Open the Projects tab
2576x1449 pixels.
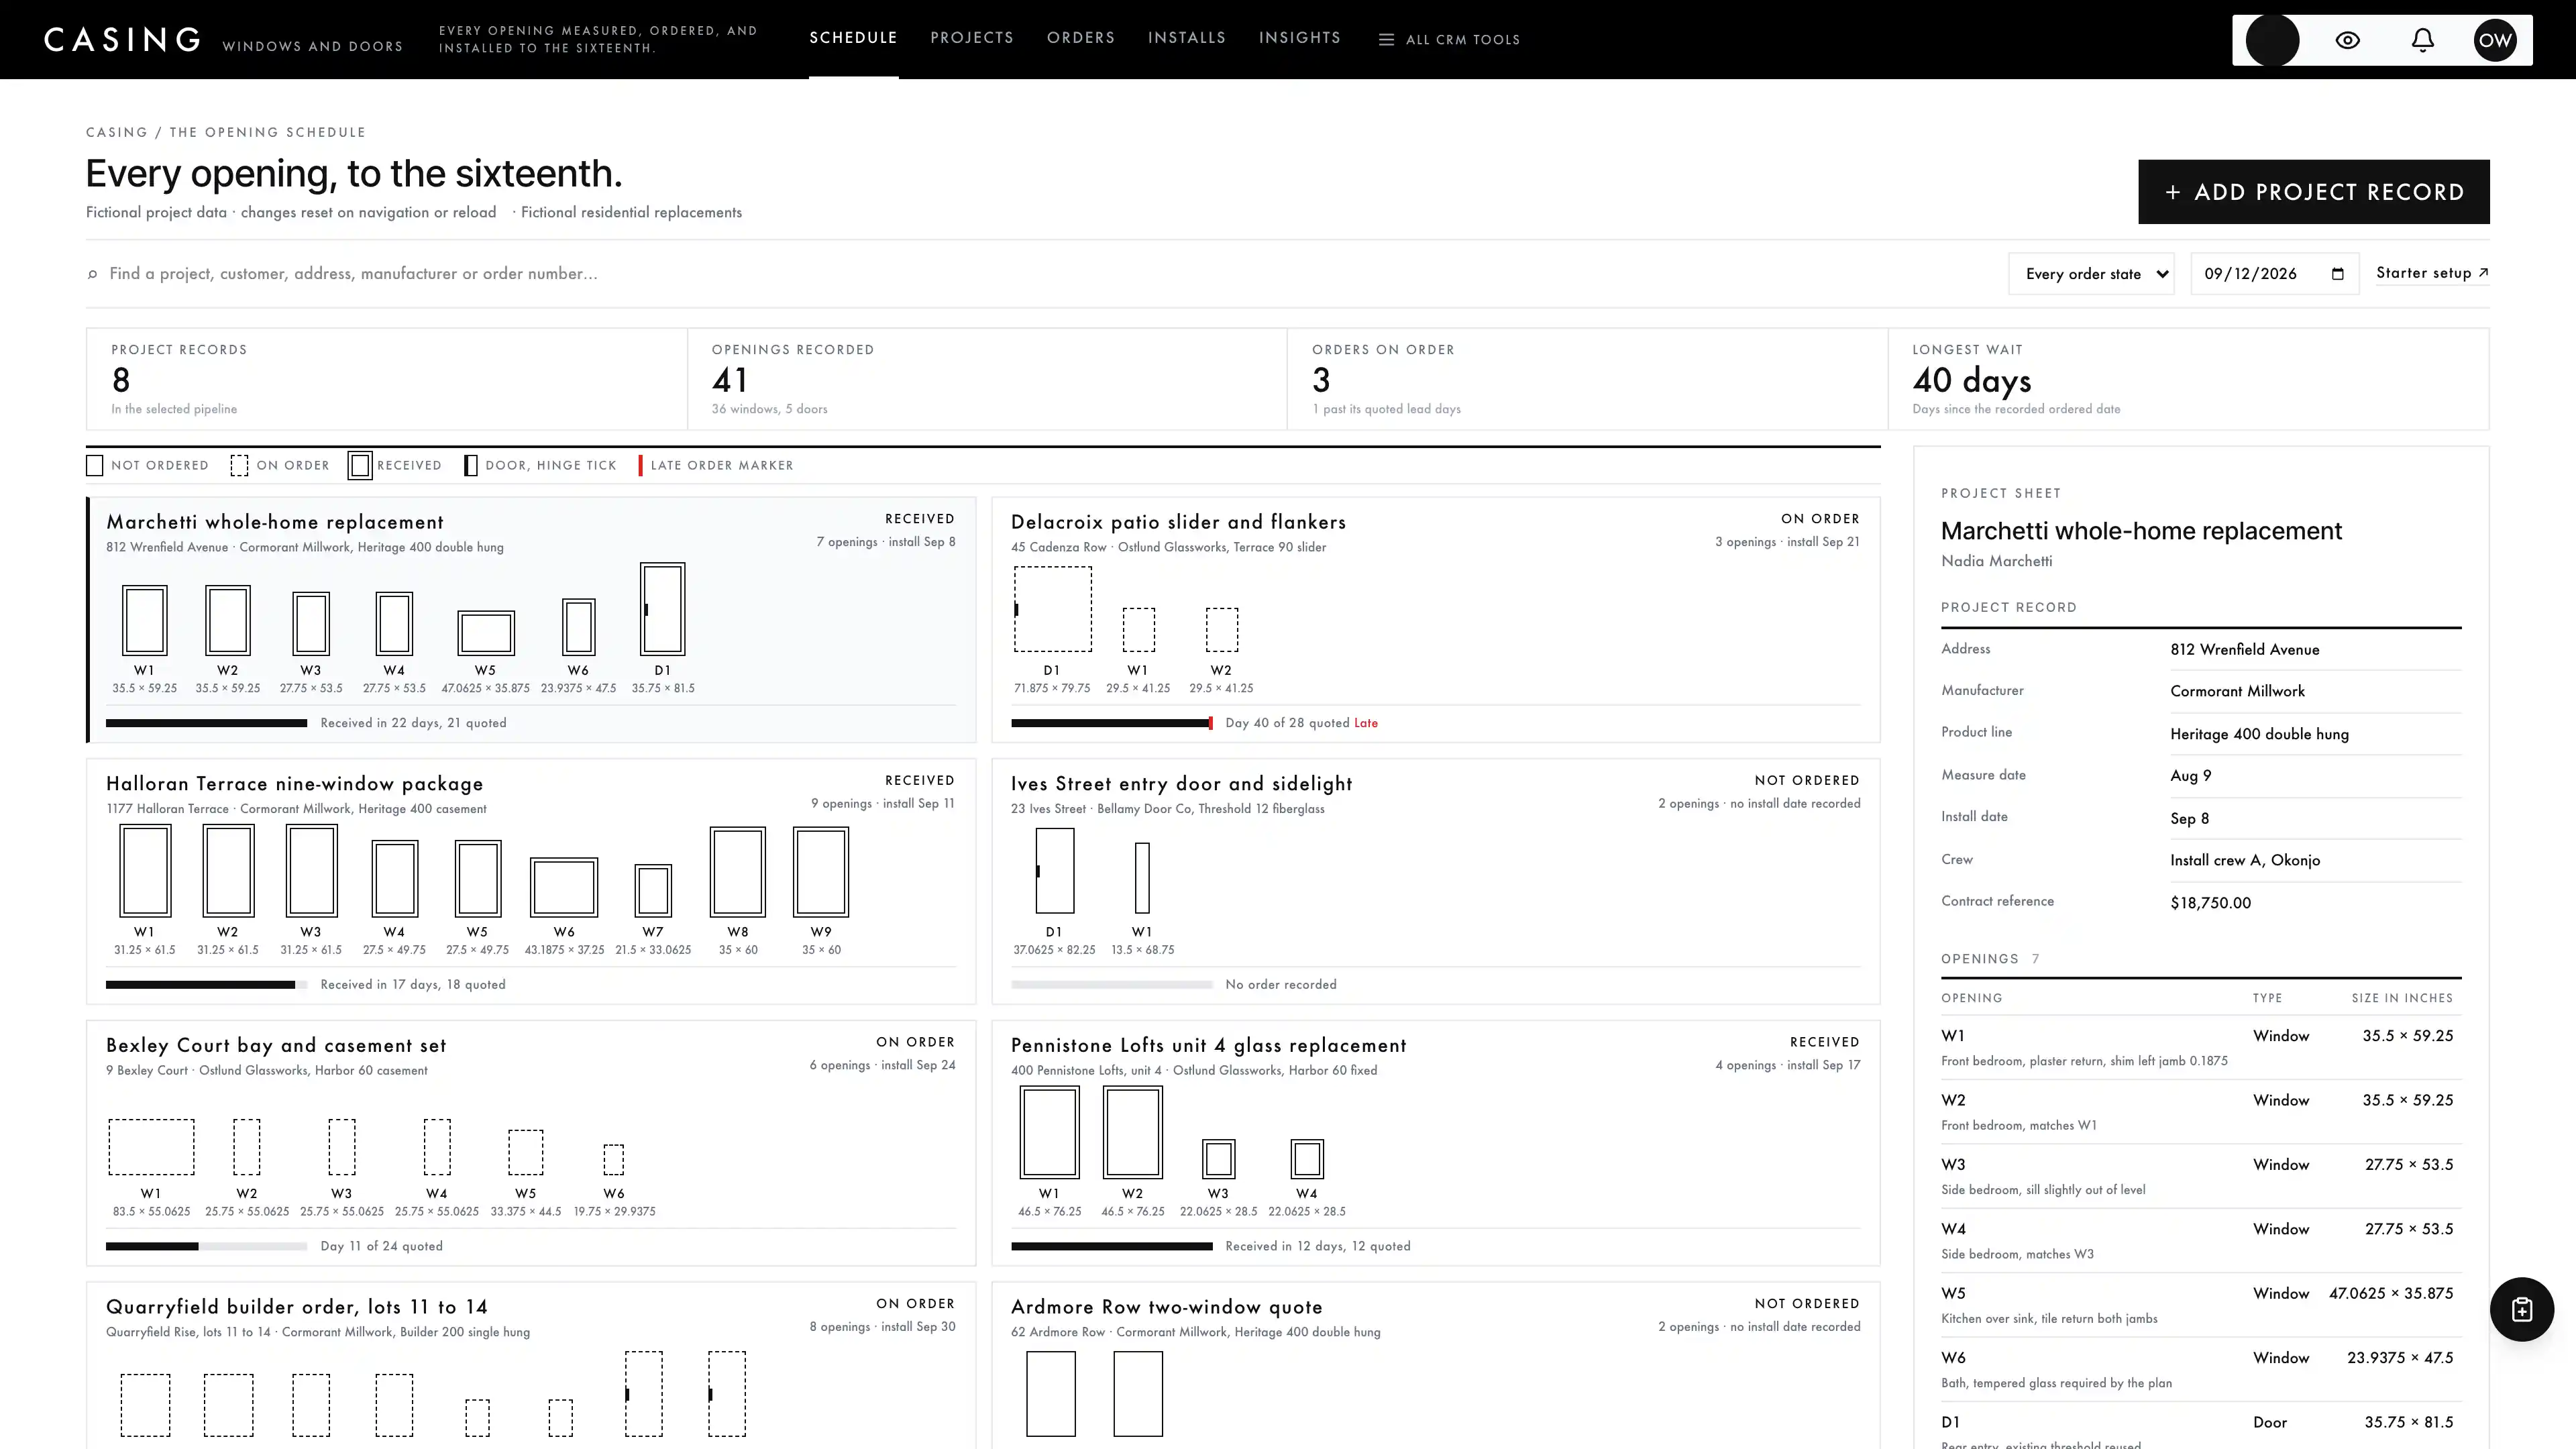[x=972, y=38]
